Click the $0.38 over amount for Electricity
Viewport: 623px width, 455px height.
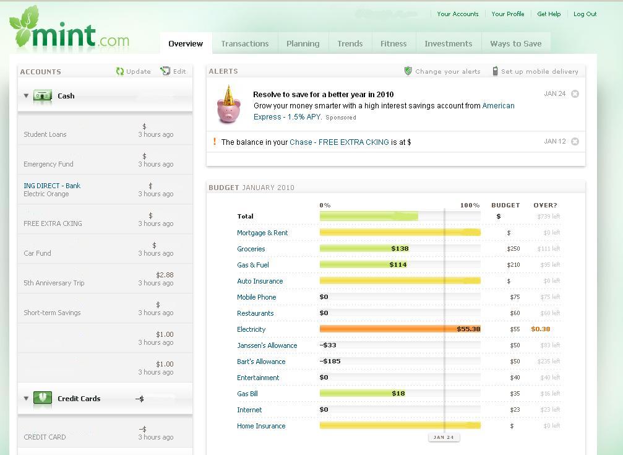coord(540,329)
